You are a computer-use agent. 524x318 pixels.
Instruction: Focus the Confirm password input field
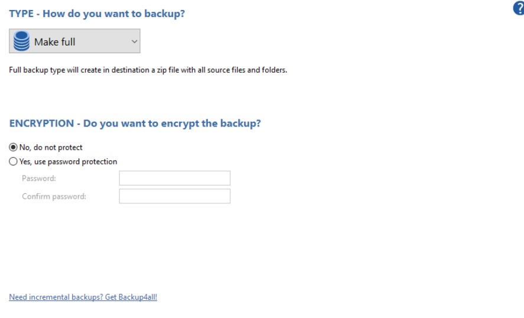(x=174, y=196)
